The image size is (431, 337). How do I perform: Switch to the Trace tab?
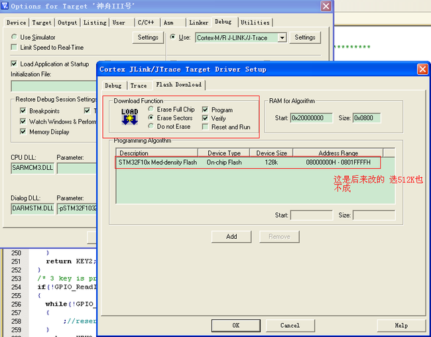139,86
